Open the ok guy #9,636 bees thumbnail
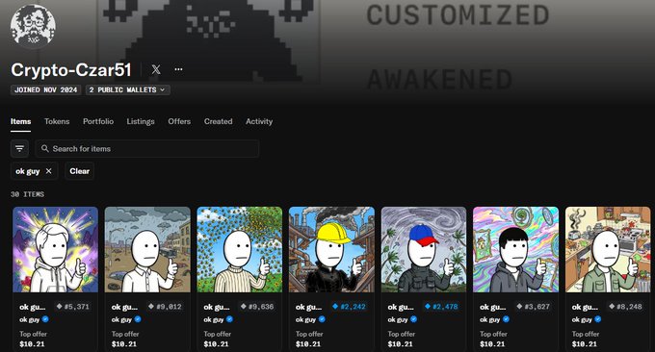This screenshot has height=352, width=655. point(240,249)
